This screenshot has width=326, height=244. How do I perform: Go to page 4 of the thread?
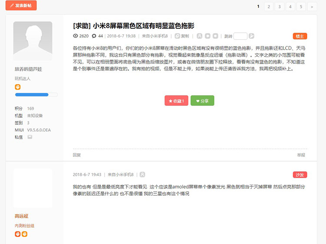click(x=290, y=7)
